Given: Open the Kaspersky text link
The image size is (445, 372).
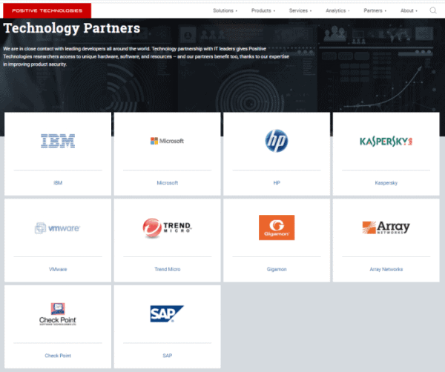Looking at the screenshot, I should click(386, 183).
